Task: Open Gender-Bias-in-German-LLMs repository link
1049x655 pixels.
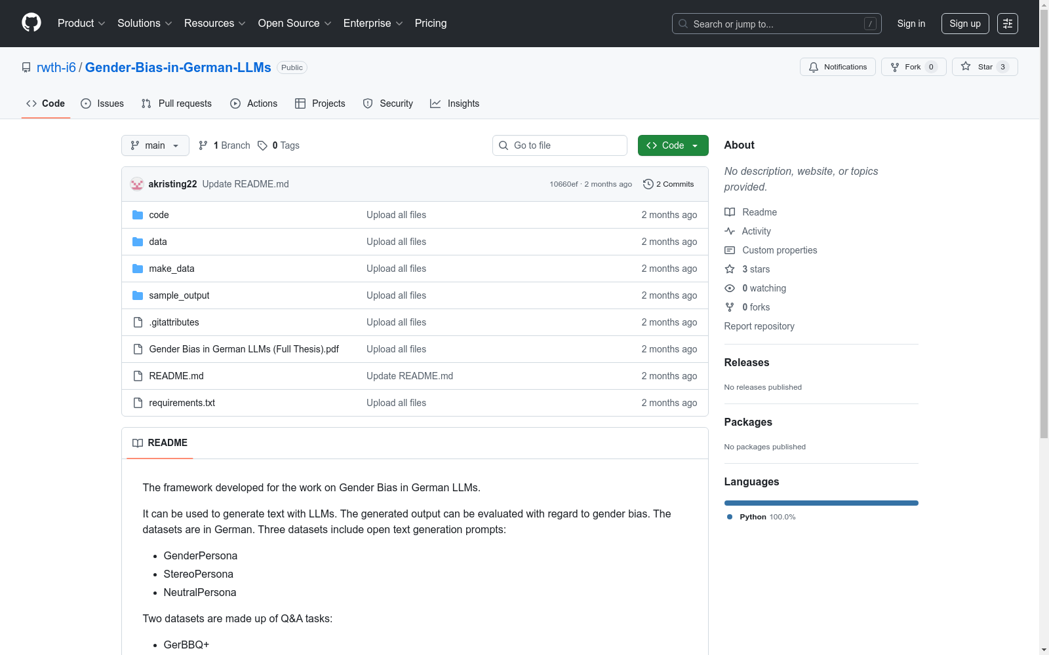Action: 178,67
